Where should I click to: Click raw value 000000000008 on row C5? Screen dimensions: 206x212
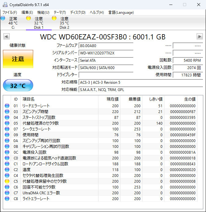[182, 181]
